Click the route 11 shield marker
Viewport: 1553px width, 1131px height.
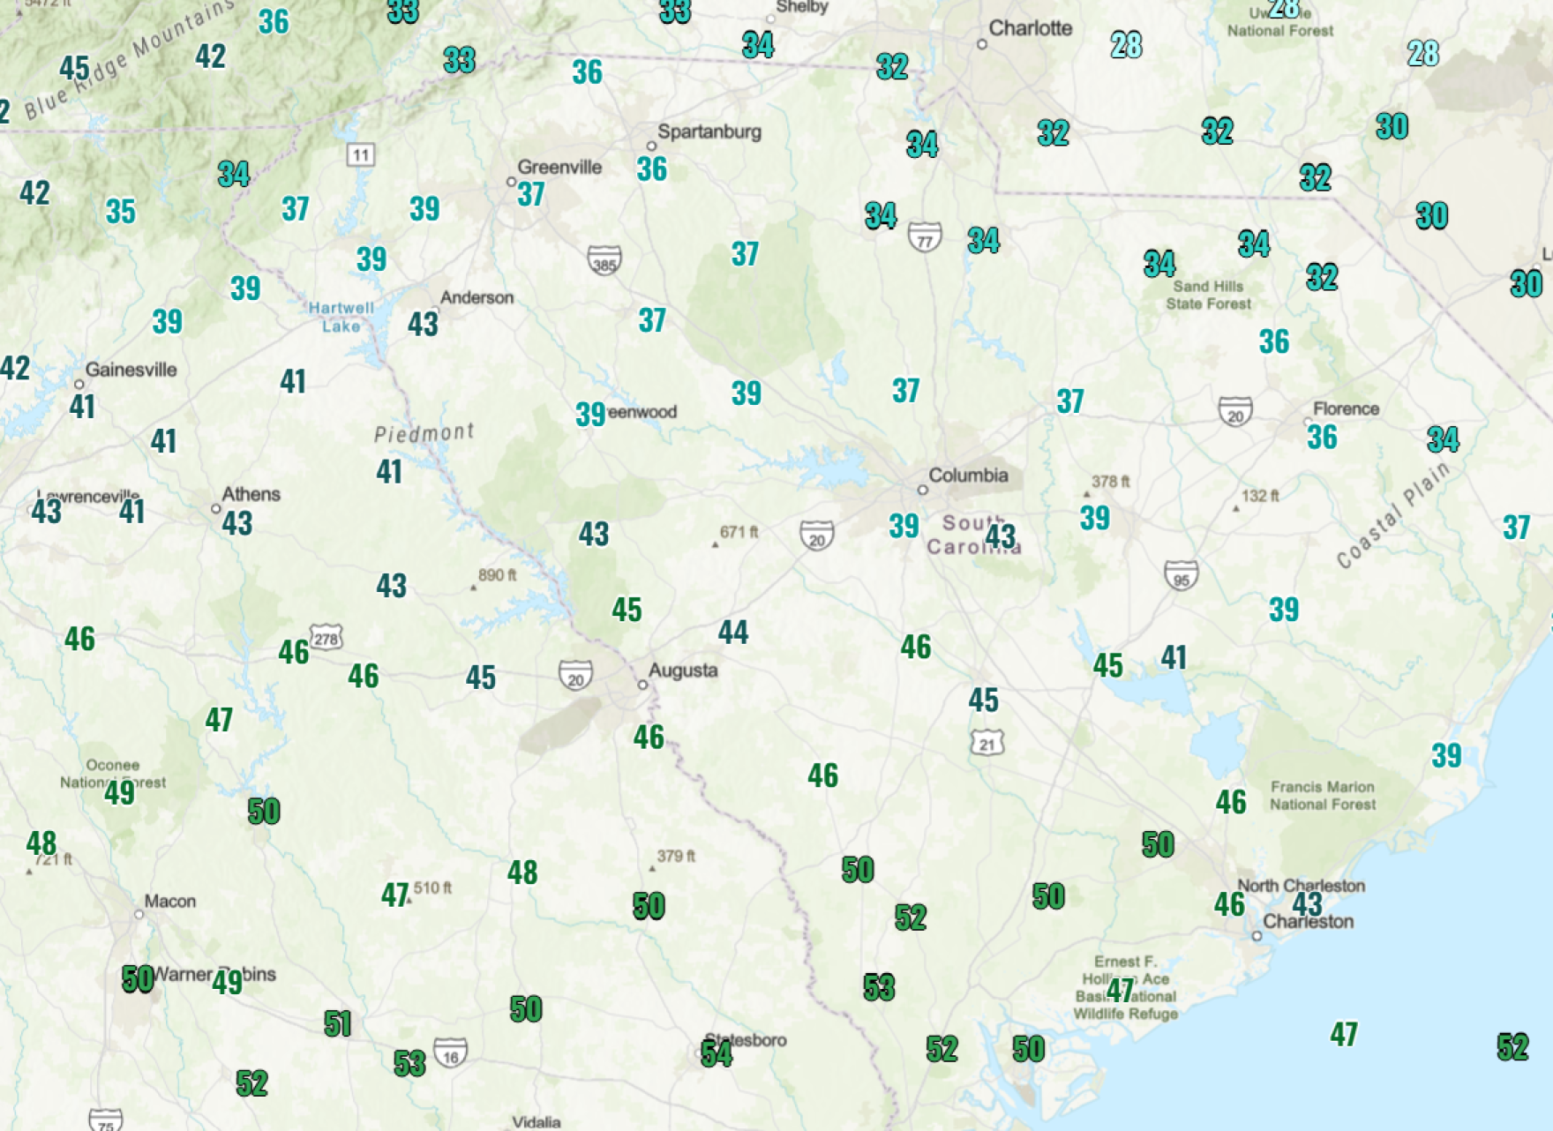tap(360, 155)
